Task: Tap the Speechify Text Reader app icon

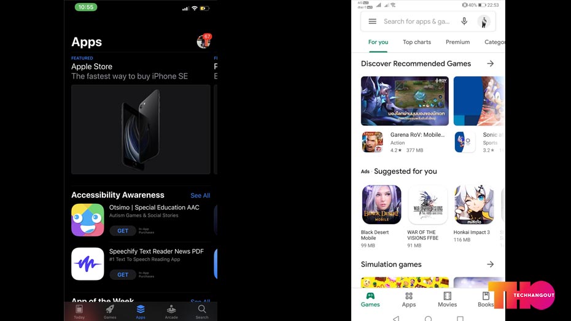Action: tap(88, 264)
